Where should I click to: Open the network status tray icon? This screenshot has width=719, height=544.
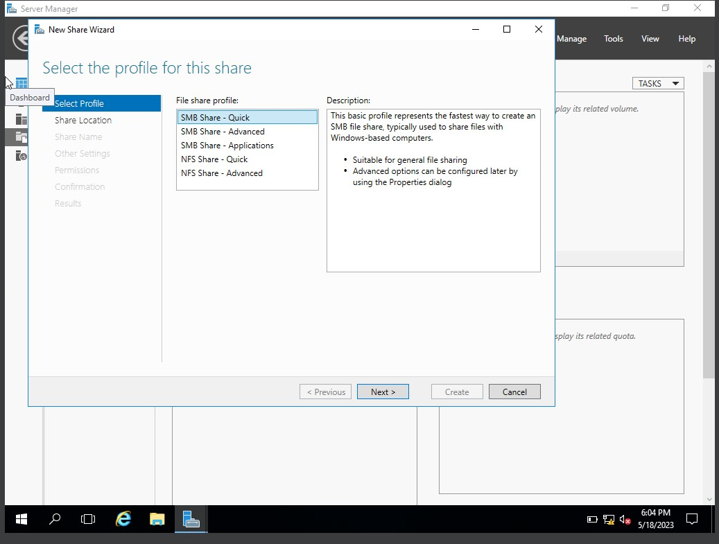(608, 518)
